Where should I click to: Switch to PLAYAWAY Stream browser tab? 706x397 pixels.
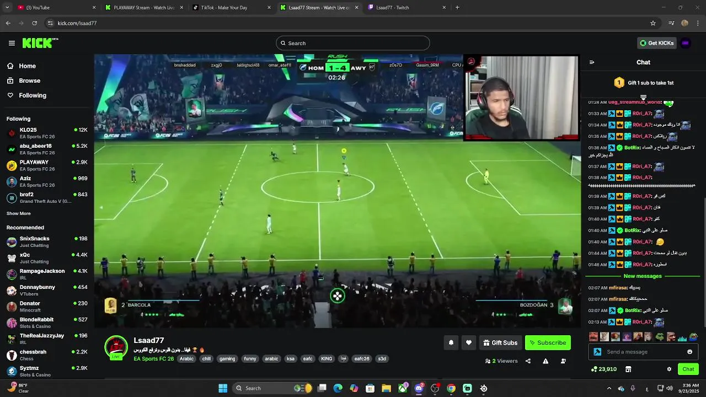tap(143, 8)
